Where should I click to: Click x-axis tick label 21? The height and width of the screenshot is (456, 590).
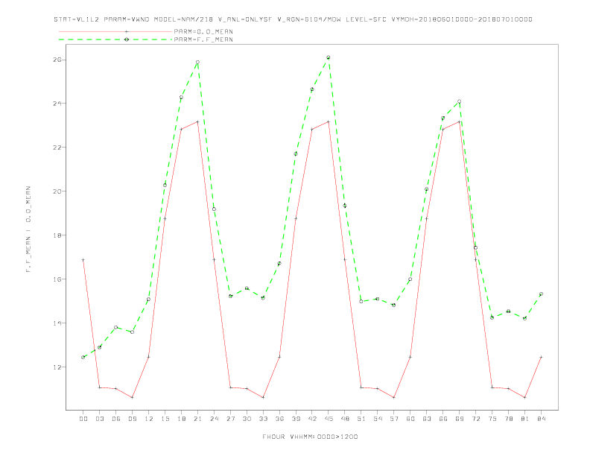pos(197,419)
